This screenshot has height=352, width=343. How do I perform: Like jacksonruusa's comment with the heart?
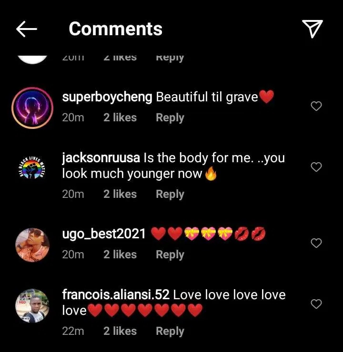316,167
